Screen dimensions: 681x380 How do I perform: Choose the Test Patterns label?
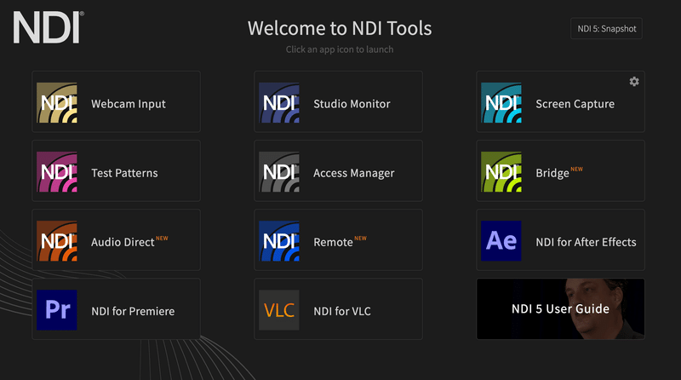coord(124,173)
